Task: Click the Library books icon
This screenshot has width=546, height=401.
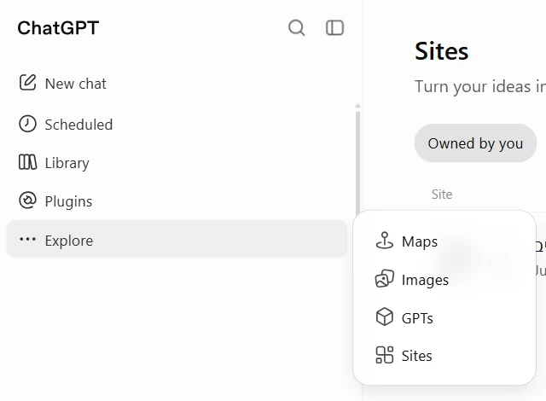Action: tap(27, 162)
